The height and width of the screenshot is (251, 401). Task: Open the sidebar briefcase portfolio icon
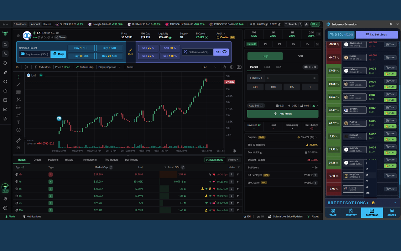5,91
